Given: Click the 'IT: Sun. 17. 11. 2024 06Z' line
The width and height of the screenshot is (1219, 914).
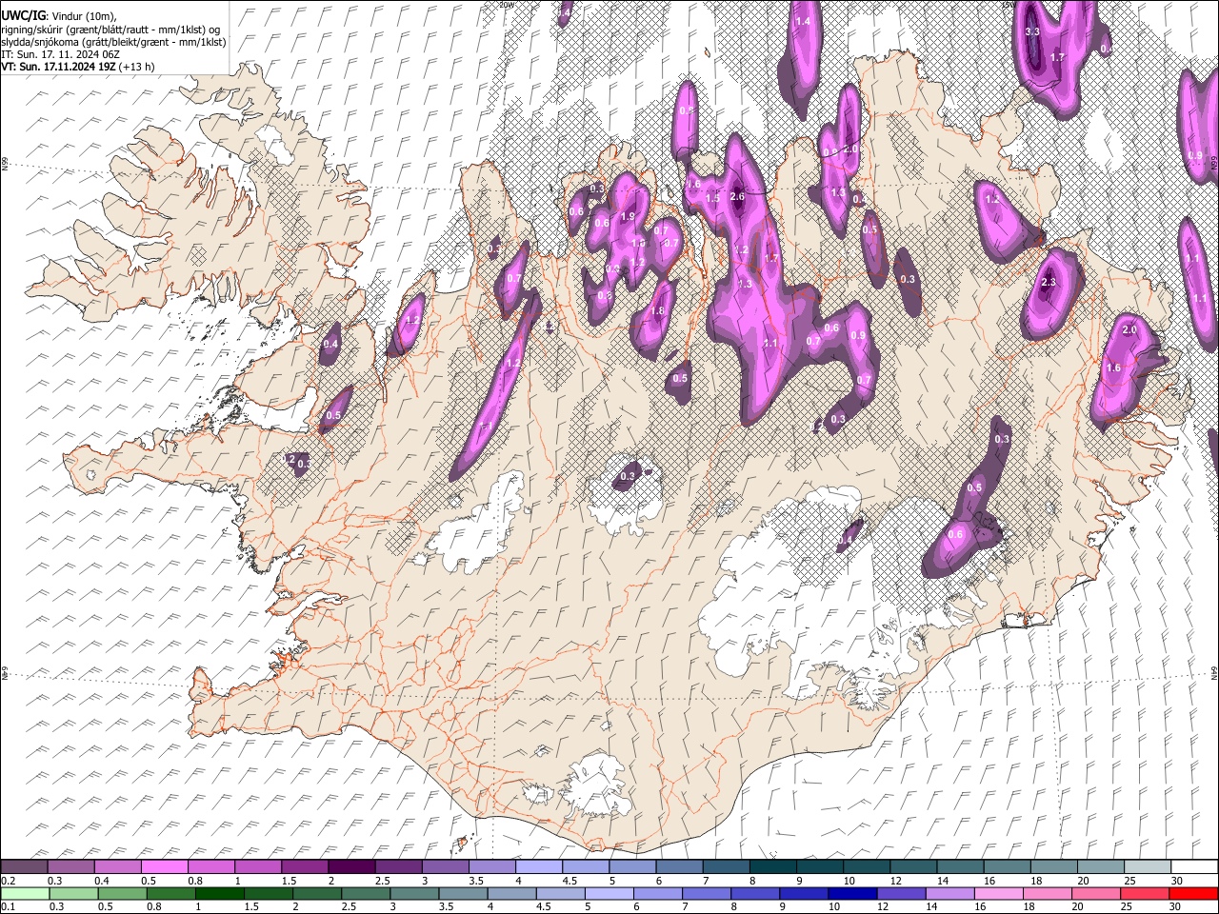Looking at the screenshot, I should [x=60, y=54].
